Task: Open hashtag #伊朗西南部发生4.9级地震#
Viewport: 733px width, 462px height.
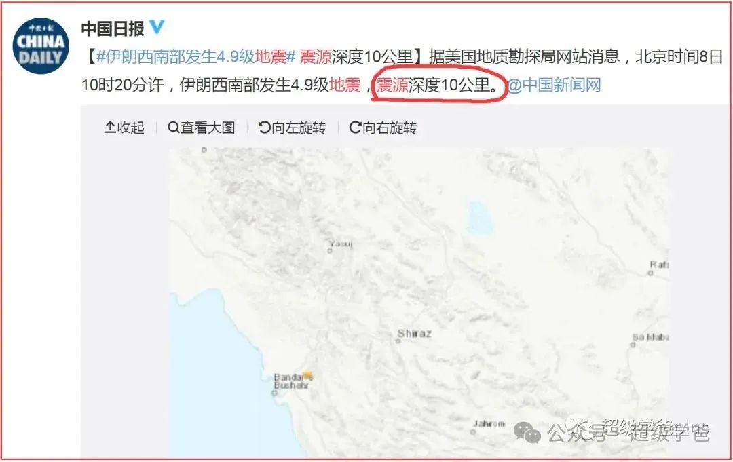Action: click(196, 56)
